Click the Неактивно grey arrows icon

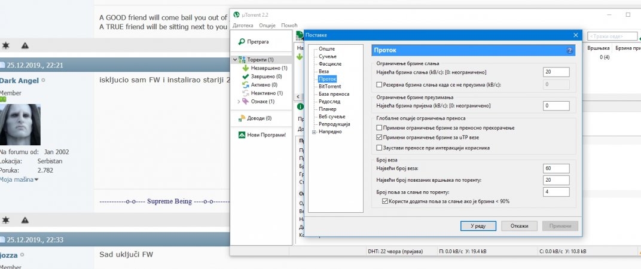pos(246,93)
